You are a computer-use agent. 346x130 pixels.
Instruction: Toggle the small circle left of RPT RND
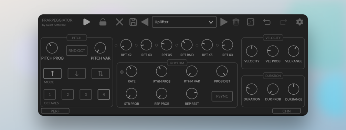pyautogui.click(x=177, y=45)
